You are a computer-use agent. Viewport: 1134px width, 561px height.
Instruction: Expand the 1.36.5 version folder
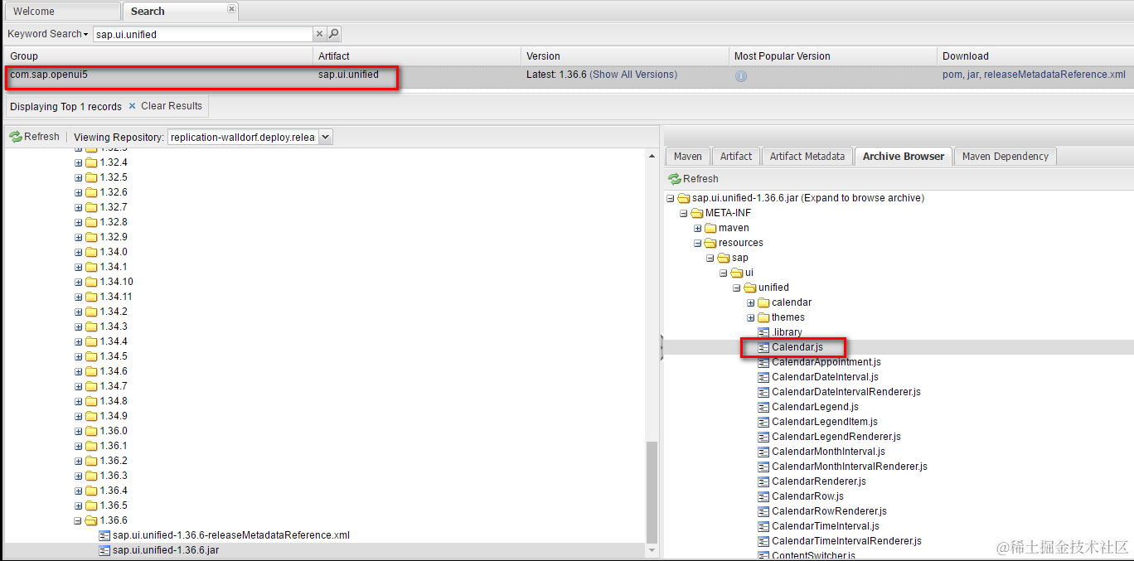[78, 505]
